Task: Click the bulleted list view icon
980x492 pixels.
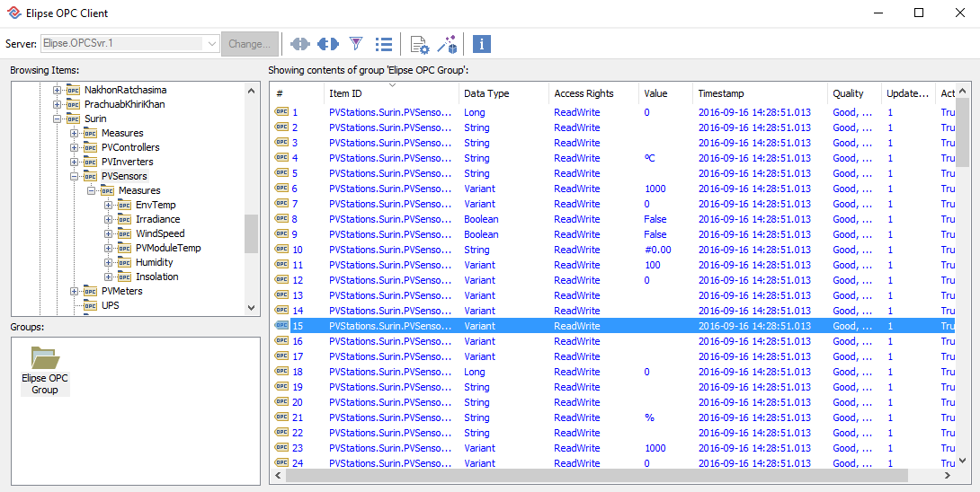Action: [383, 44]
